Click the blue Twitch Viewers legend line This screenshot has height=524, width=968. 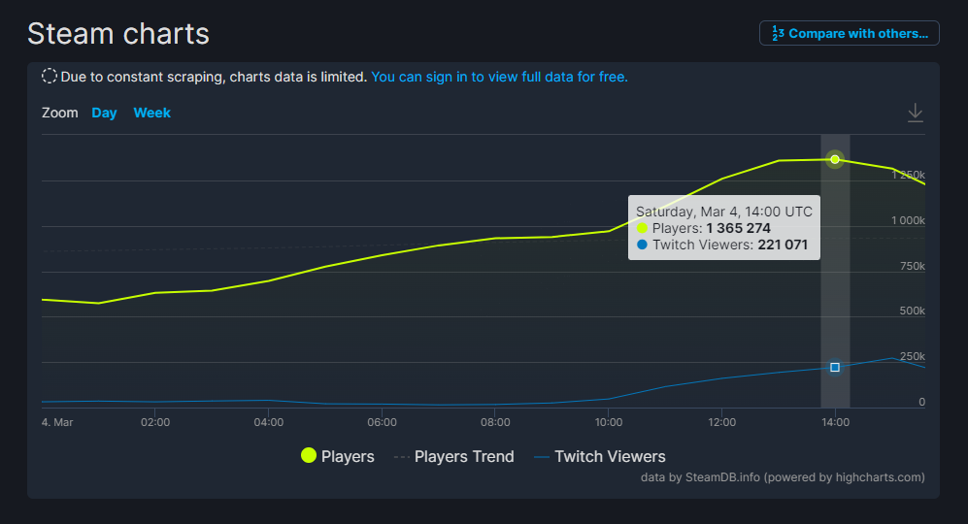click(542, 457)
